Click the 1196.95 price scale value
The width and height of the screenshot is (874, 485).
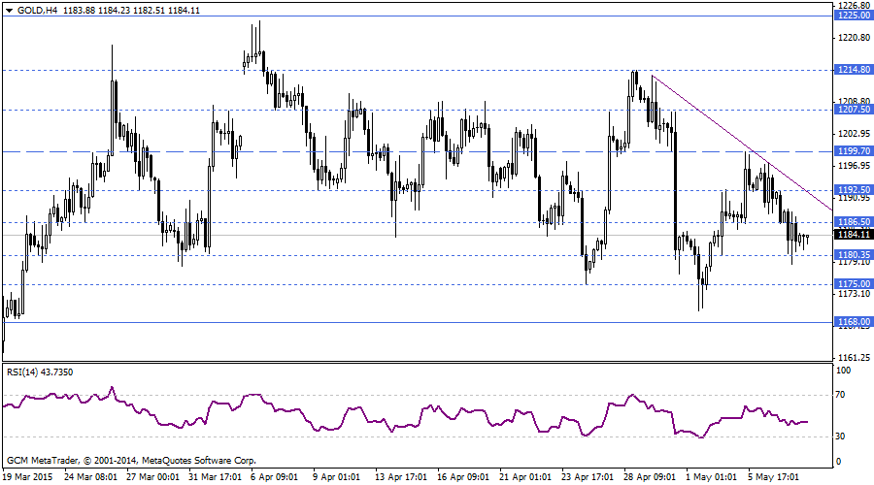(854, 166)
